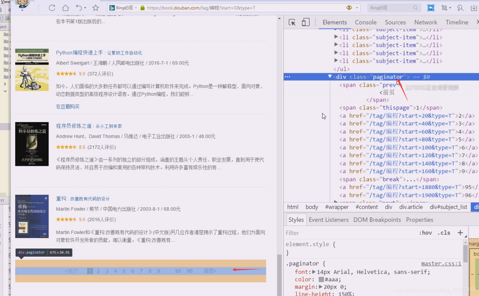The image size is (479, 296).
Task: Open the screenshot crop tool icon
Action: (x=444, y=7)
